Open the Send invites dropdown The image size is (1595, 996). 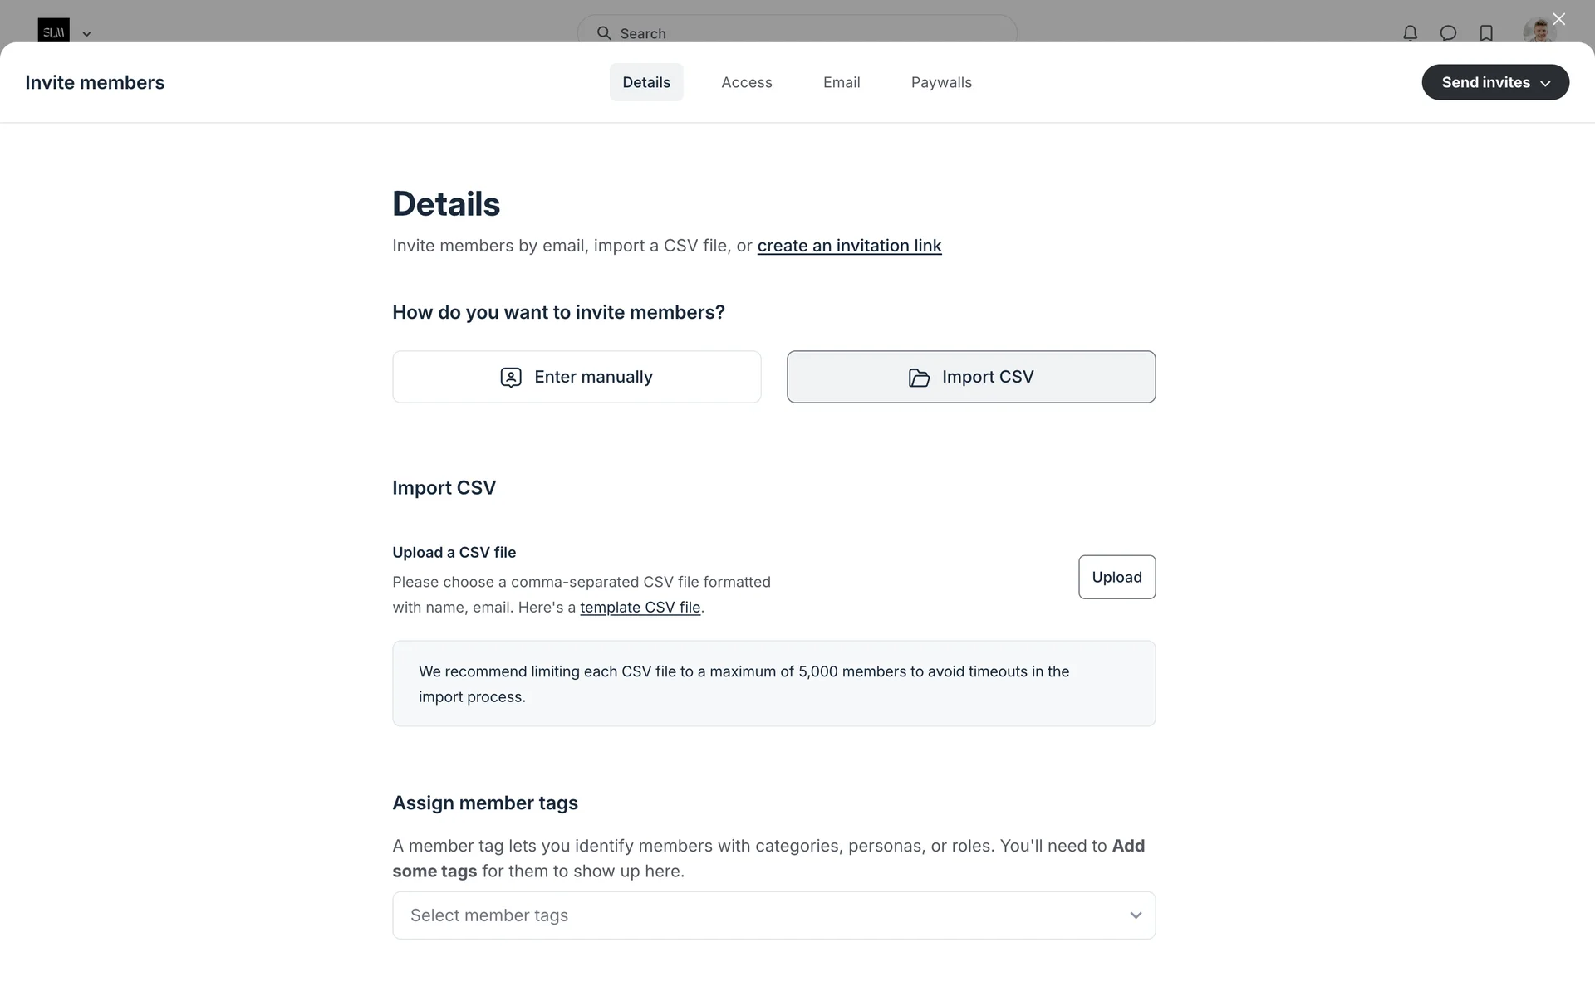tap(1494, 82)
